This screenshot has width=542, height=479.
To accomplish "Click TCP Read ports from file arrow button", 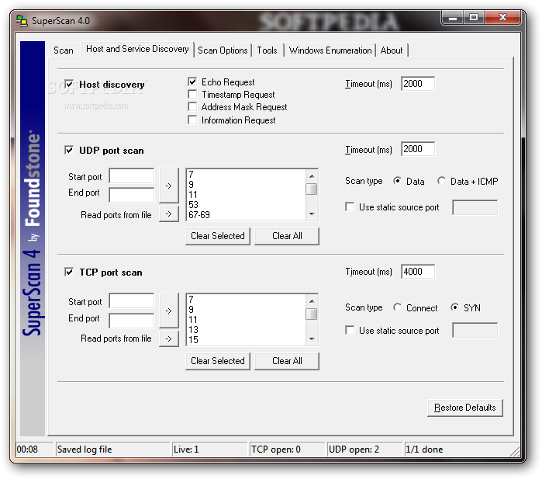I will click(x=169, y=338).
